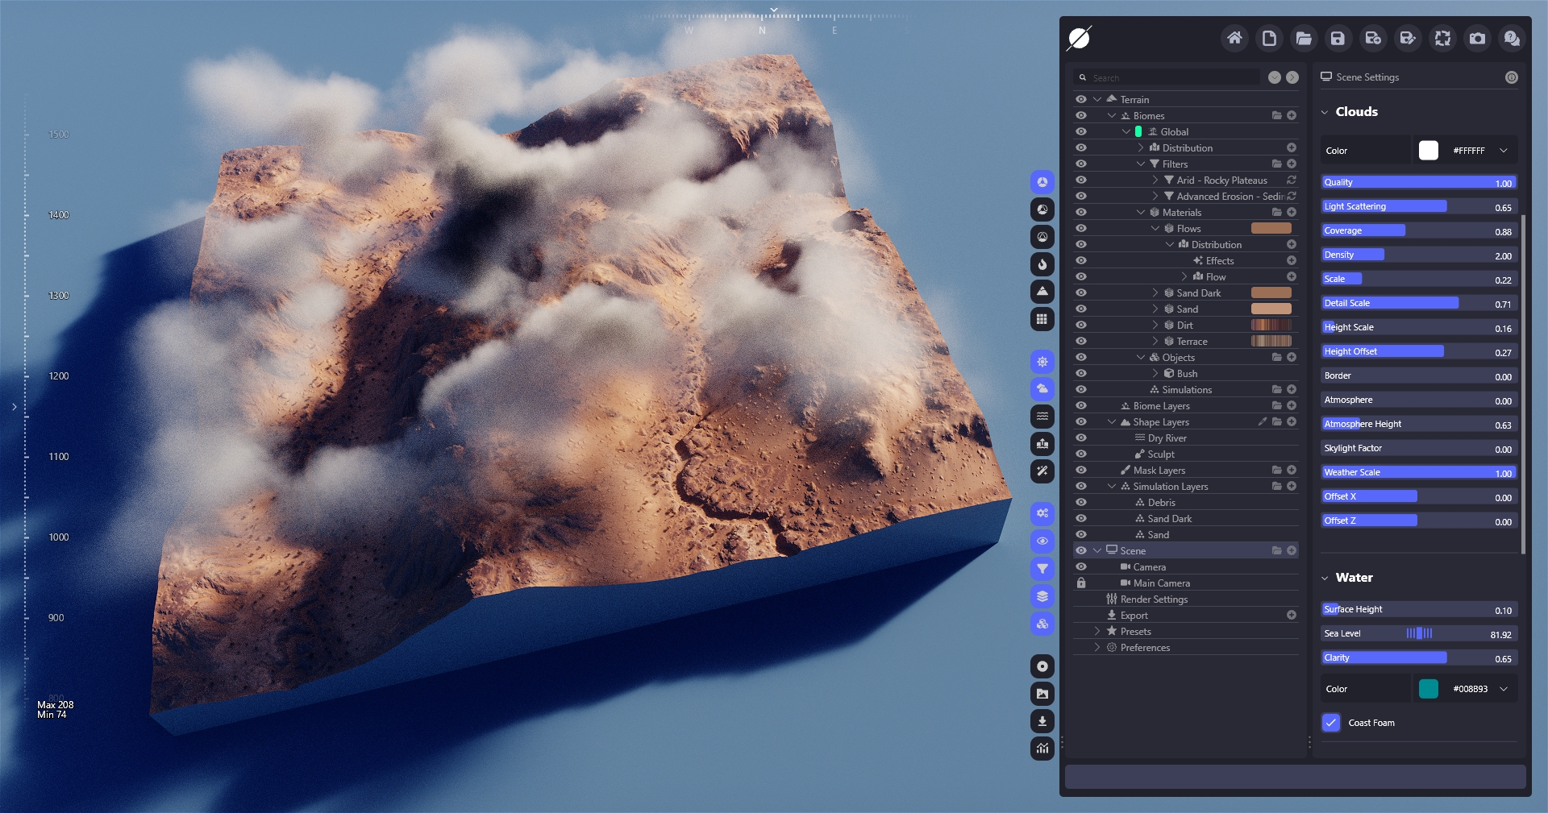Click the camera screenshot icon
The height and width of the screenshot is (813, 1548).
[x=1477, y=38]
